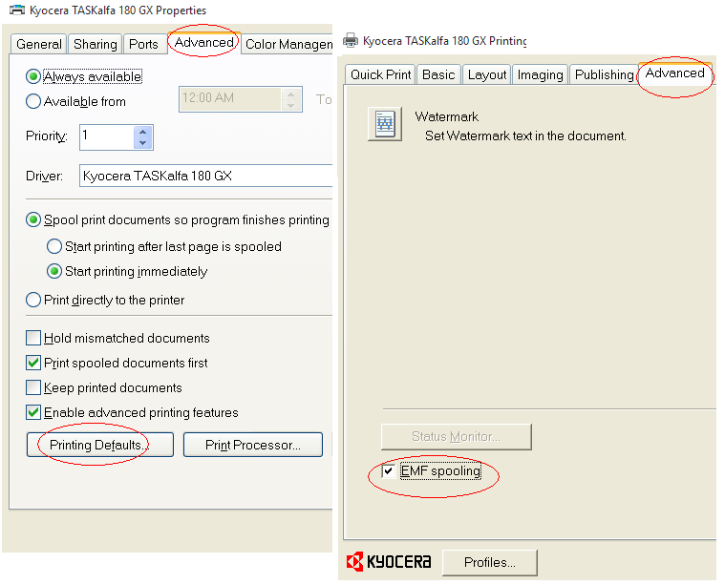Open the Basic tab
The width and height of the screenshot is (725, 584).
tap(438, 74)
